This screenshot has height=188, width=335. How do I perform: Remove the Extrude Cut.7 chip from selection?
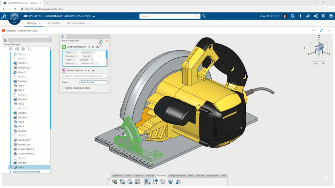click(97, 64)
